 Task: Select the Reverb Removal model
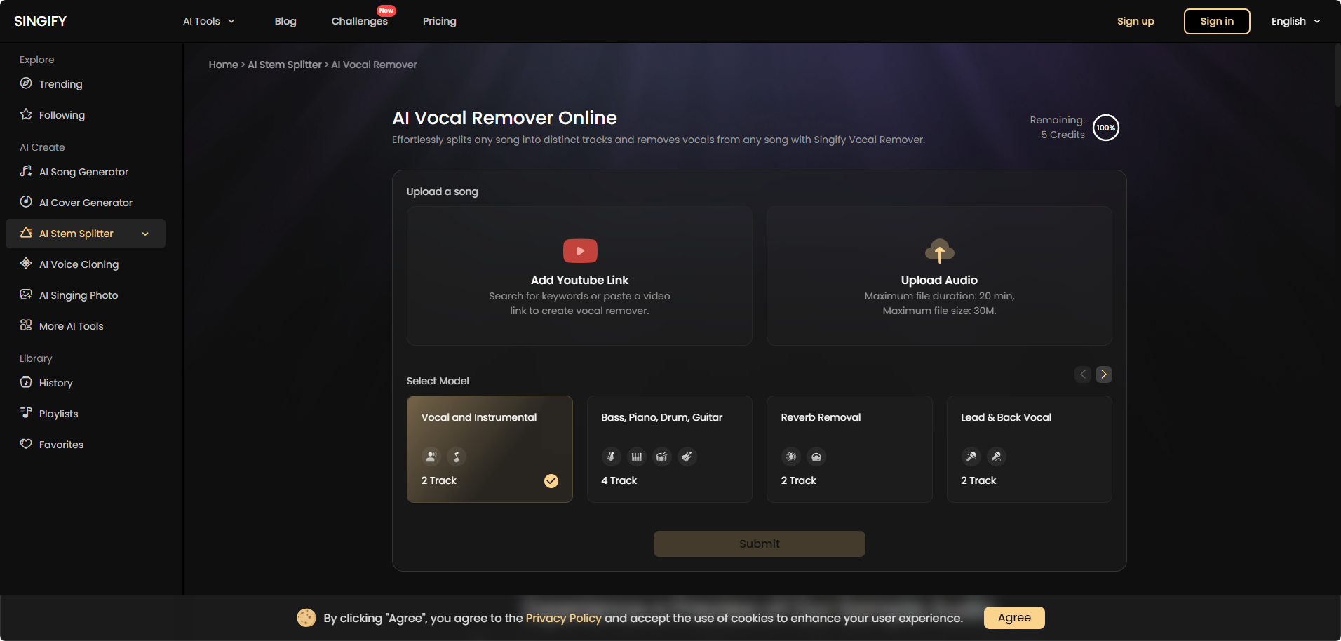[x=849, y=449]
